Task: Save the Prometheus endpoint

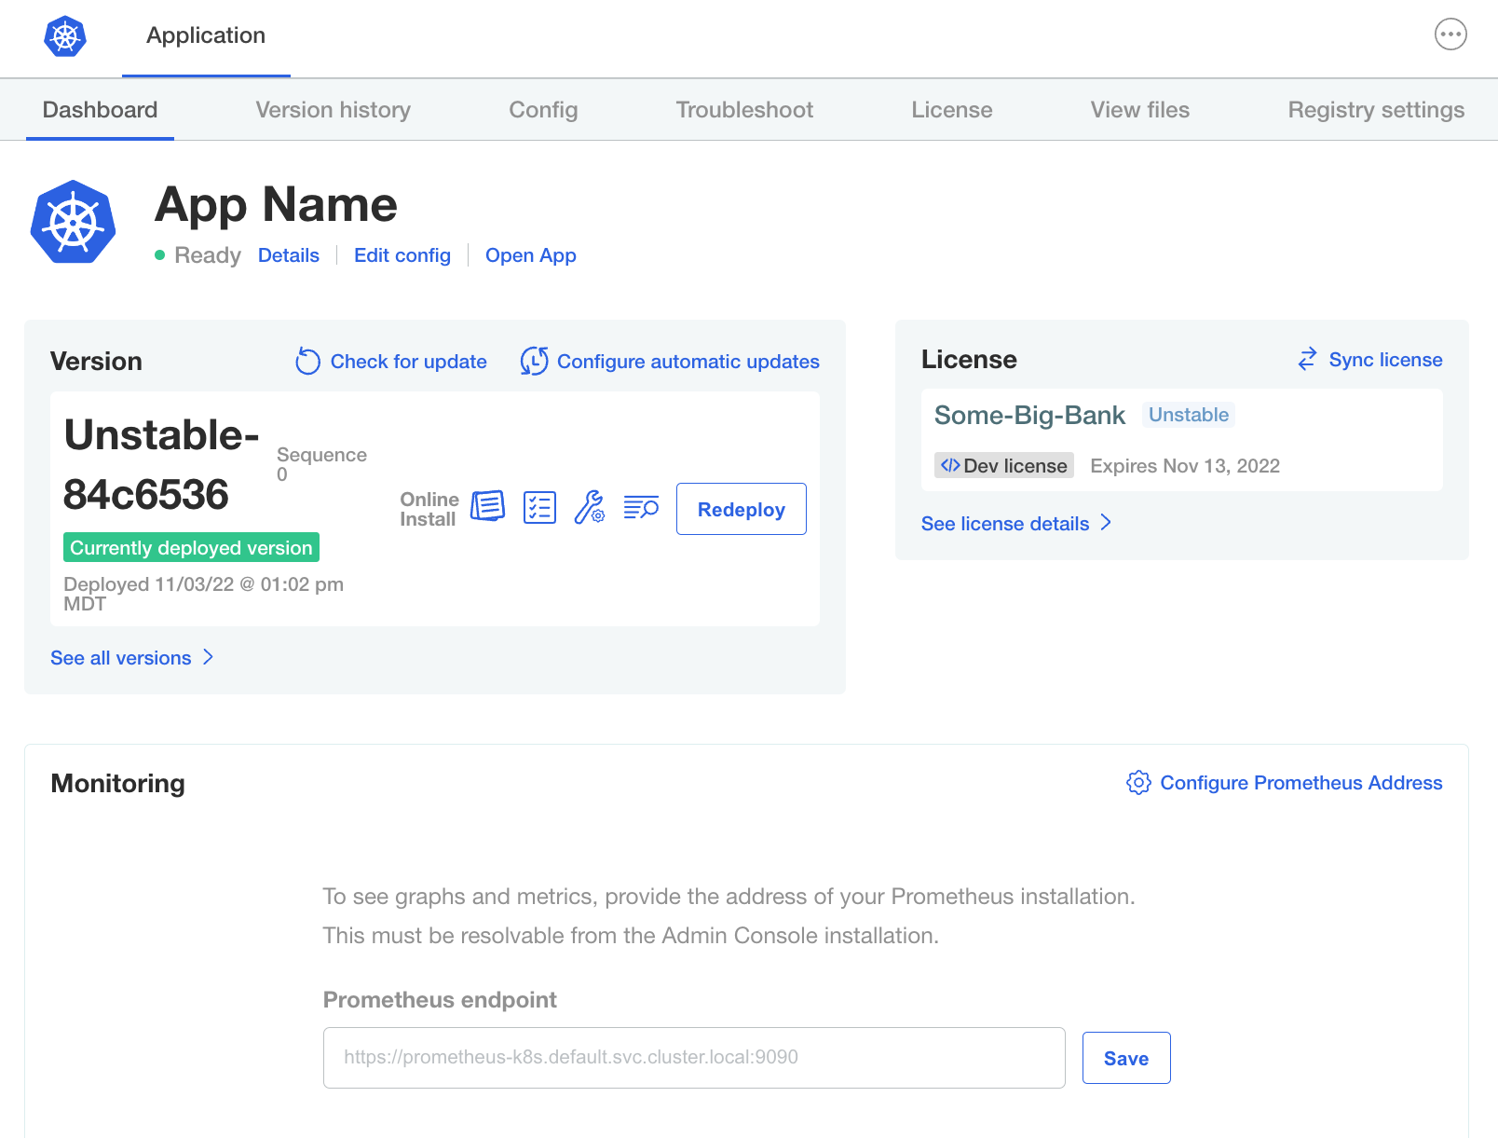Action: (x=1126, y=1058)
